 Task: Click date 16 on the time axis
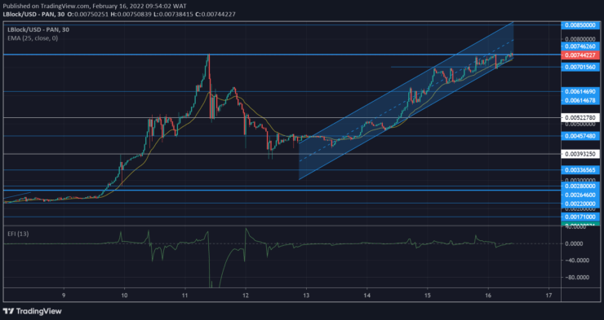tap(488, 295)
